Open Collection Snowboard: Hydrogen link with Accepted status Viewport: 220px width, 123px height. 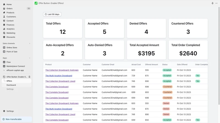62,70
